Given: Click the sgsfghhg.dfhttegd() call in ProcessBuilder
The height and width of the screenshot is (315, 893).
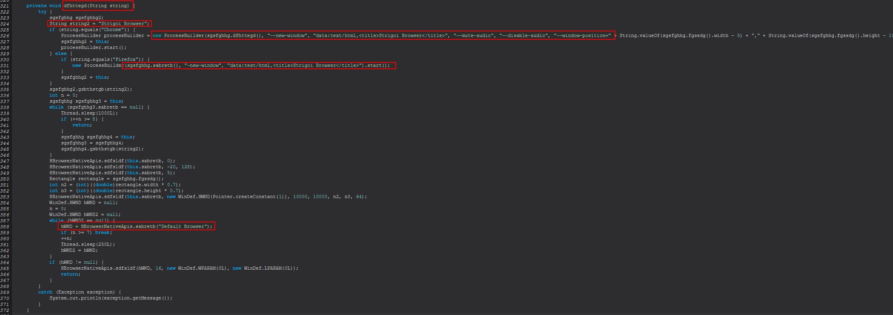Looking at the screenshot, I should coord(235,35).
